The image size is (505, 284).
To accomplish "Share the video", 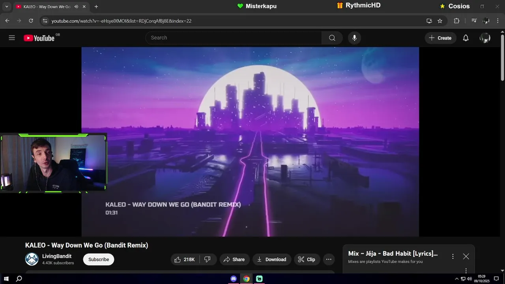I will (234, 259).
